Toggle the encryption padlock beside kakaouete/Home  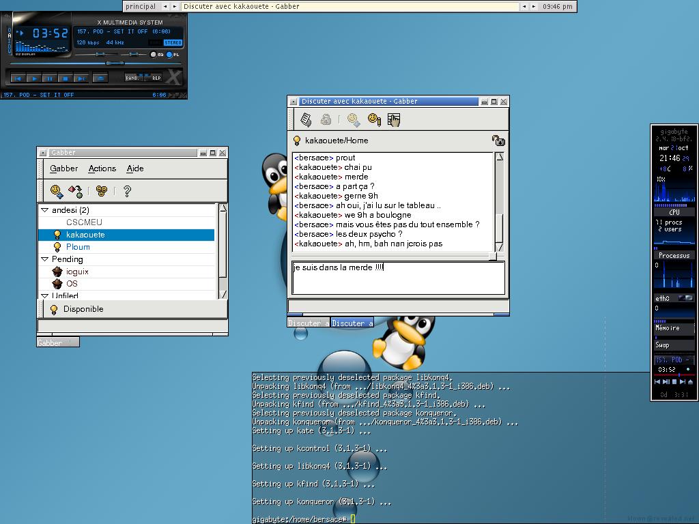coord(498,141)
